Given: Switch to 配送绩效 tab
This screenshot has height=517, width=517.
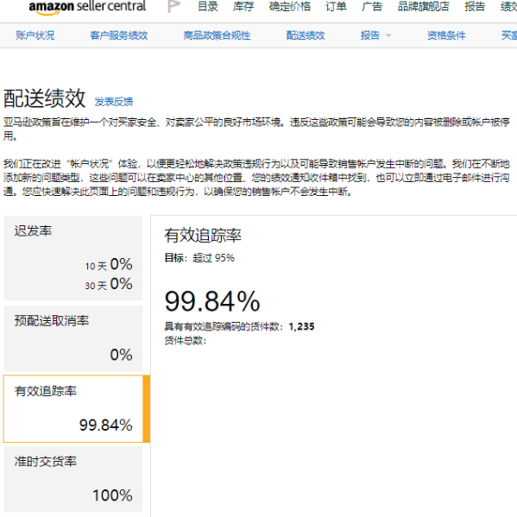Looking at the screenshot, I should [306, 35].
